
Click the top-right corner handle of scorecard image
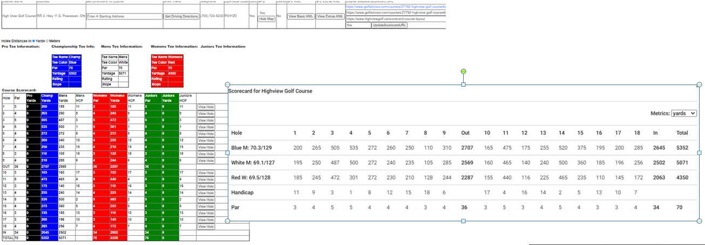(700, 85)
